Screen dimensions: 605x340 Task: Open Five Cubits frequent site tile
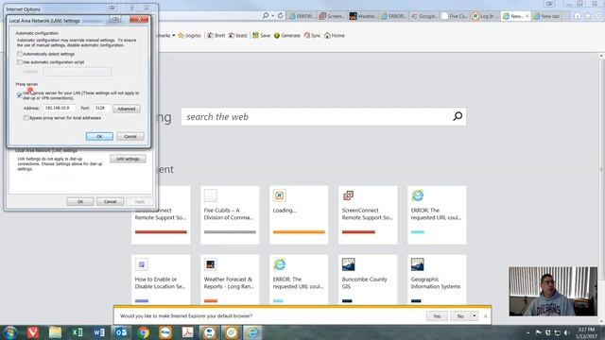click(230, 215)
